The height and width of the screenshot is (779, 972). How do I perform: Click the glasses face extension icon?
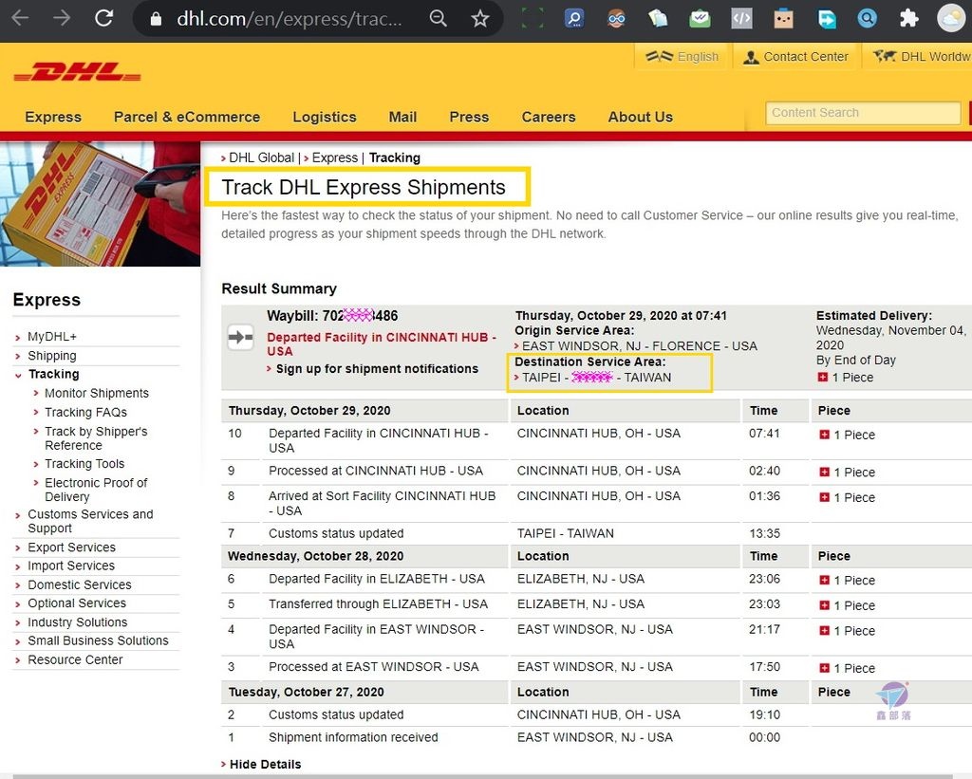tap(616, 19)
